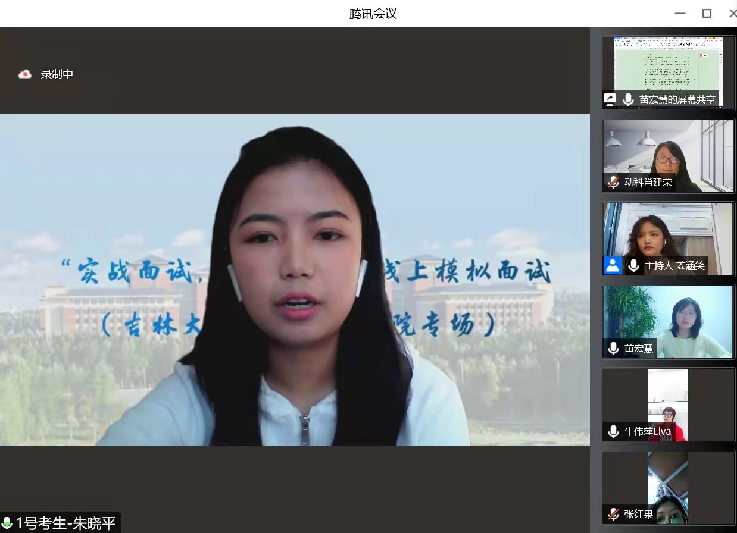Viewport: 737px width, 533px height.
Task: Click the muted mic icon beside 动科肖建荣
Action: click(x=613, y=182)
